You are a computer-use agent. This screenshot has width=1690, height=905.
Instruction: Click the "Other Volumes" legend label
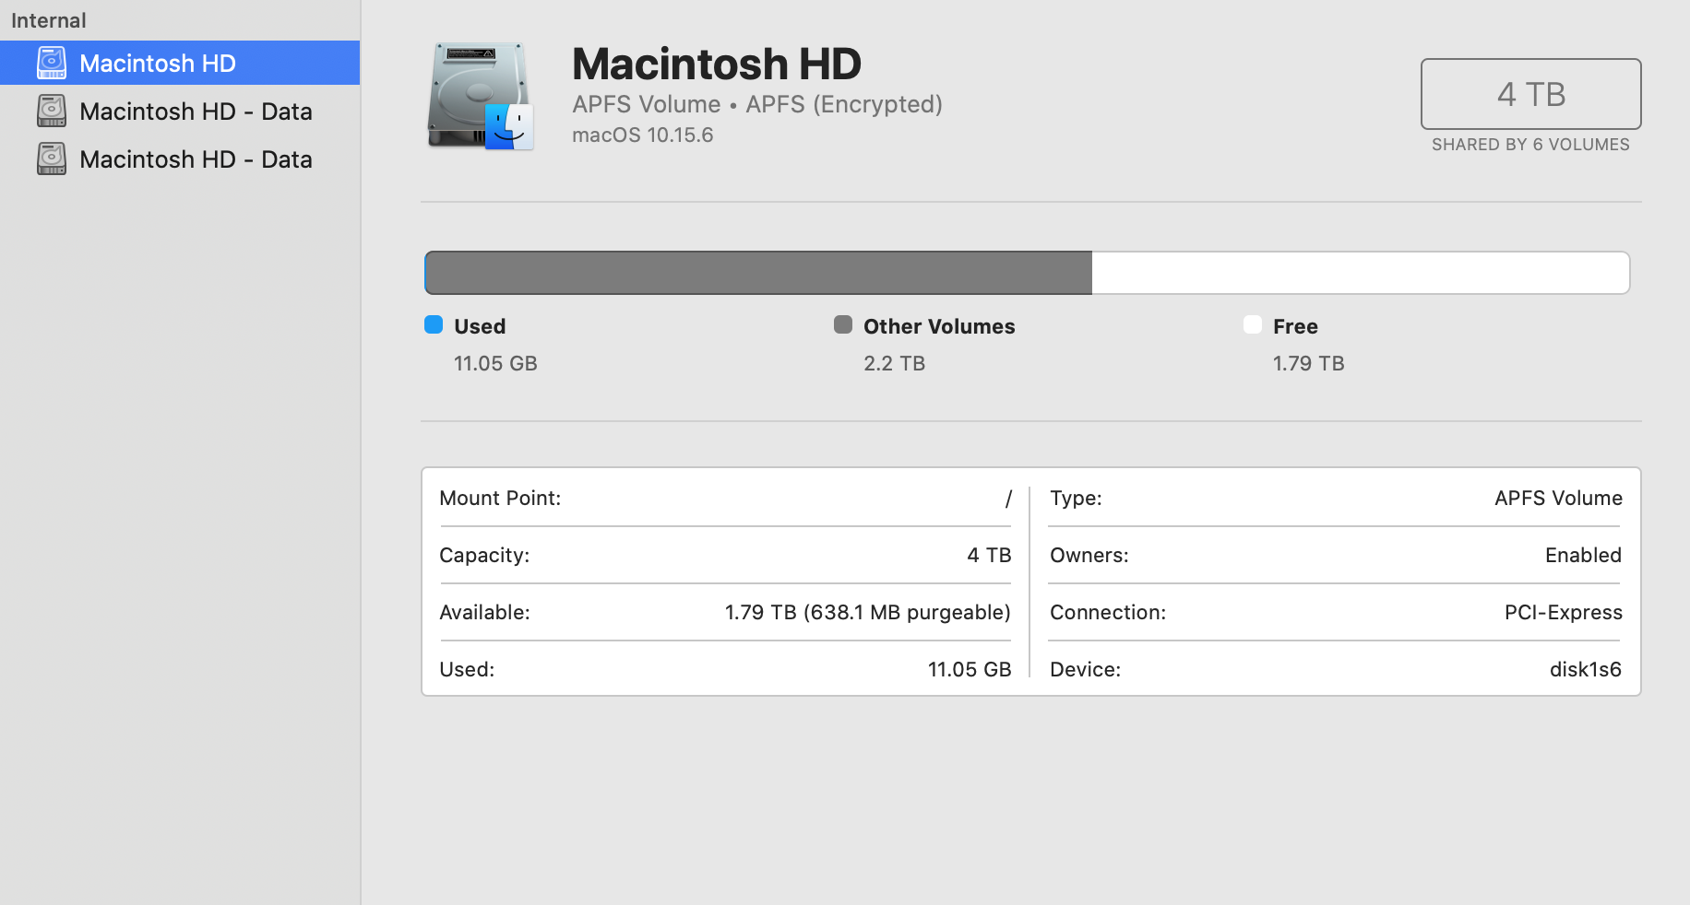click(939, 326)
